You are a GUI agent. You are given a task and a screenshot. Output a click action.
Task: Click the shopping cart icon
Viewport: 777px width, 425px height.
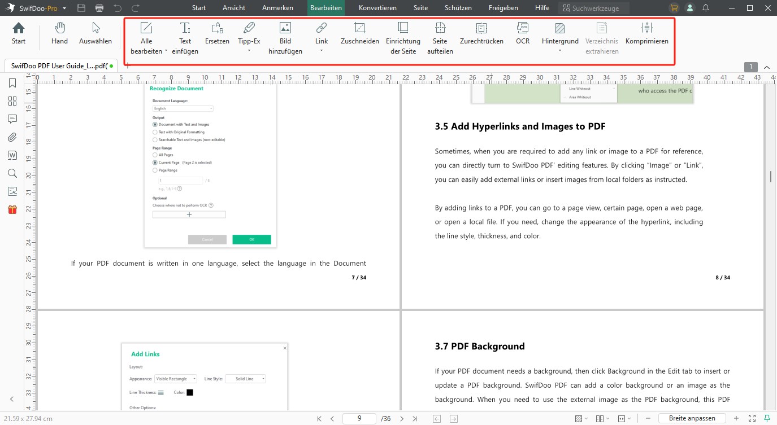[674, 8]
